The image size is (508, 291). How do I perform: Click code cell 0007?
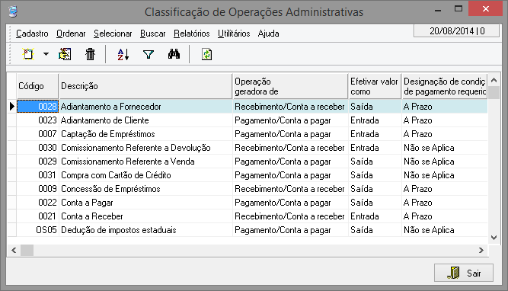37,134
